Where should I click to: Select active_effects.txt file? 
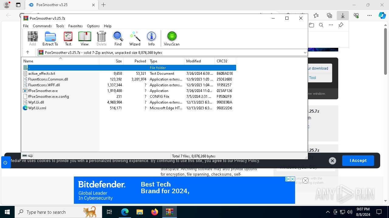[x=129, y=74]
